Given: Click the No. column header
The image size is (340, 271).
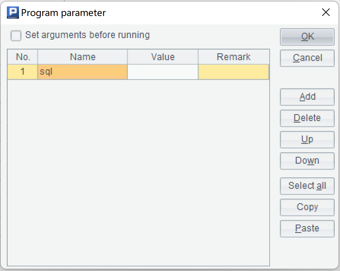Looking at the screenshot, I should pos(23,57).
